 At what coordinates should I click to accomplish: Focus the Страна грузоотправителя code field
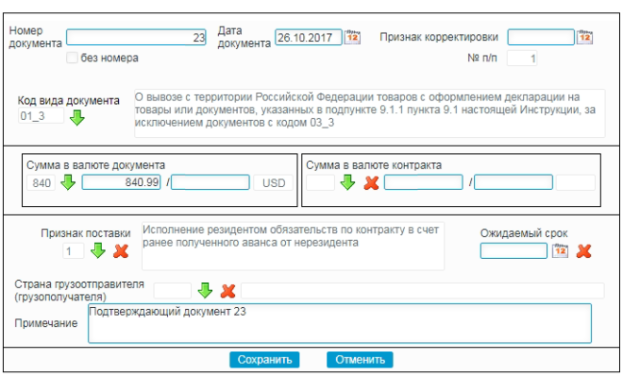click(x=173, y=291)
